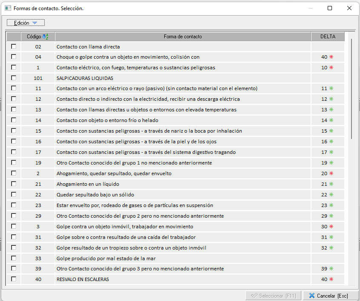Check the box for Contacto con llama directa
Screen dimensions: 360x301
(14, 46)
